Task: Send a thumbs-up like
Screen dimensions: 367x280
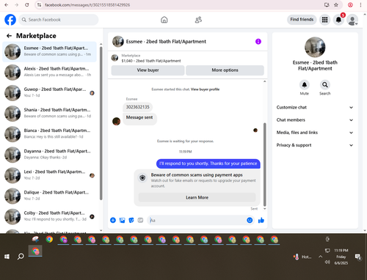Action: 261,221
